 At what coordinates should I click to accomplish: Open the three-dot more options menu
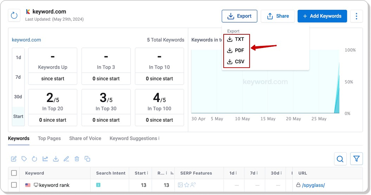click(356, 16)
